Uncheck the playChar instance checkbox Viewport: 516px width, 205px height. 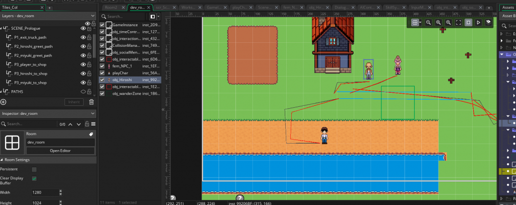pos(103,73)
